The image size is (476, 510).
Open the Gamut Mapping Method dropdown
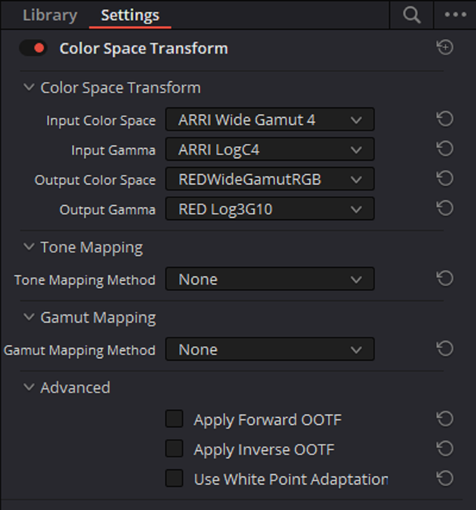coord(270,349)
